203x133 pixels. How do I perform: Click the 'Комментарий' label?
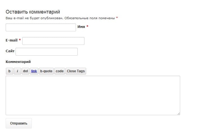[18, 62]
